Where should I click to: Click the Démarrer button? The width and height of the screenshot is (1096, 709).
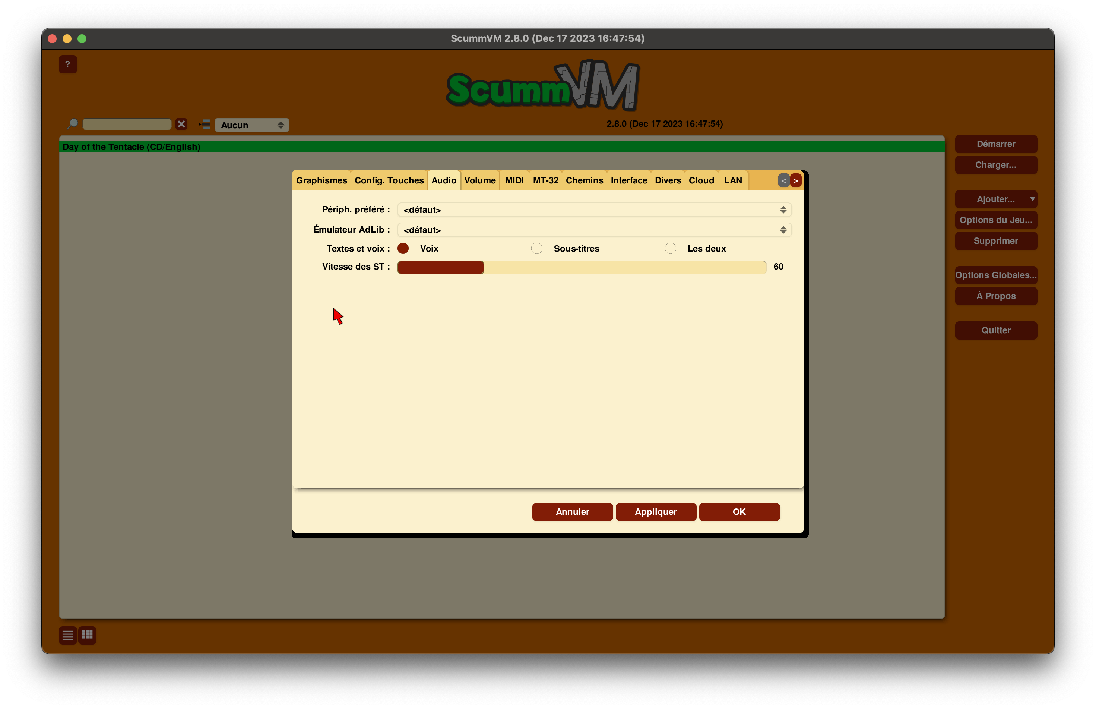pos(996,144)
